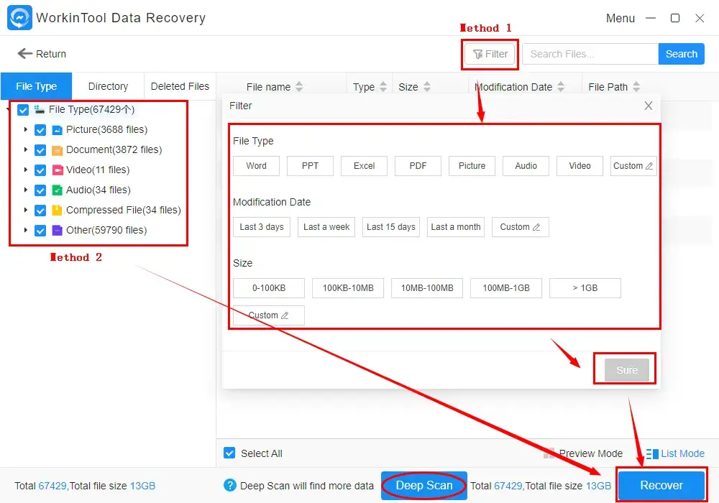Choose Custom modification date filter

pyautogui.click(x=521, y=227)
